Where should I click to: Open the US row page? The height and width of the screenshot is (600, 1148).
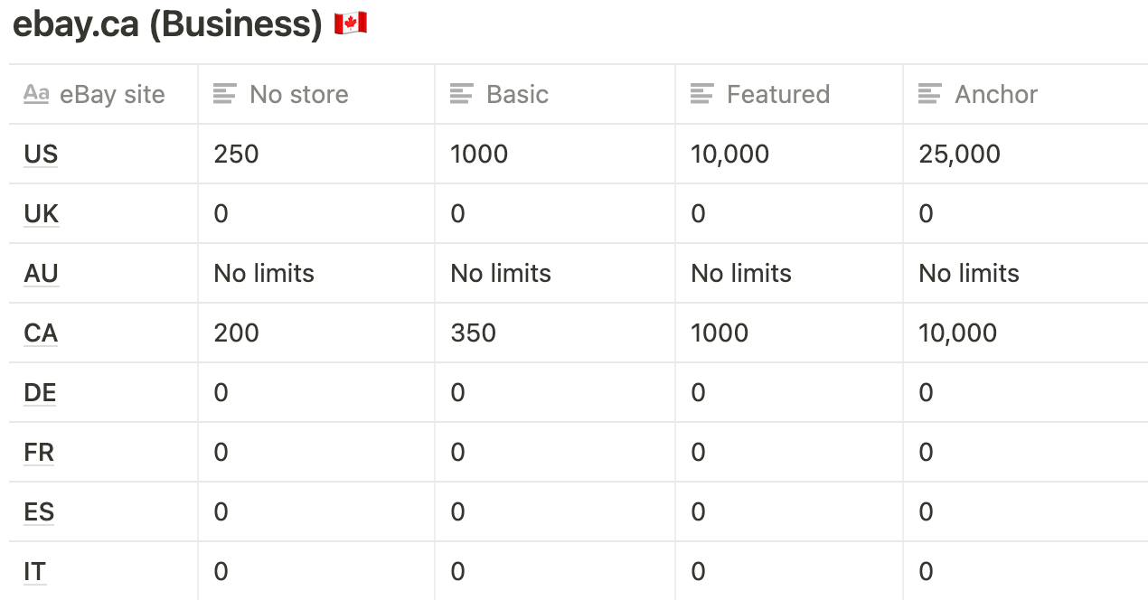pyautogui.click(x=41, y=155)
